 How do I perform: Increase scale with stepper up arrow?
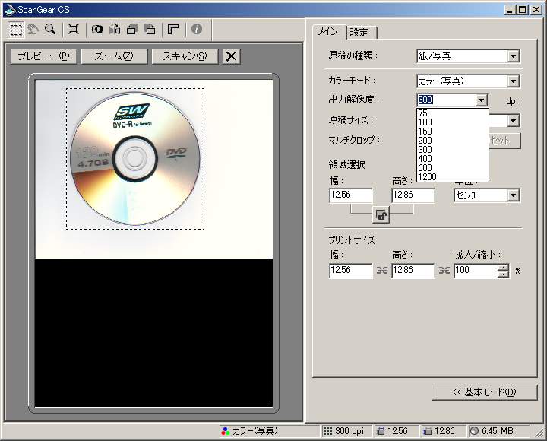pos(504,268)
